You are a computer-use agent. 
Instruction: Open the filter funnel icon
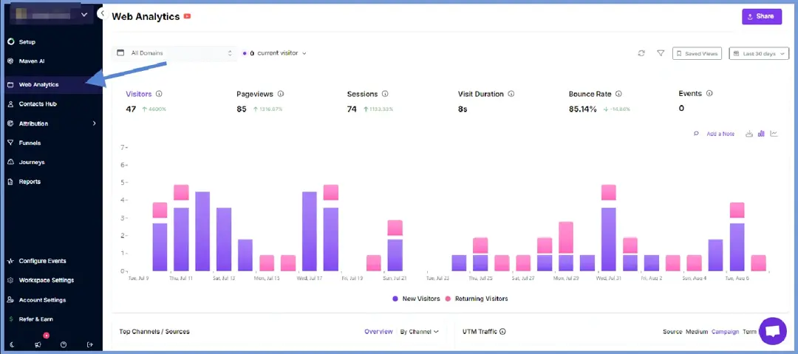(x=661, y=53)
